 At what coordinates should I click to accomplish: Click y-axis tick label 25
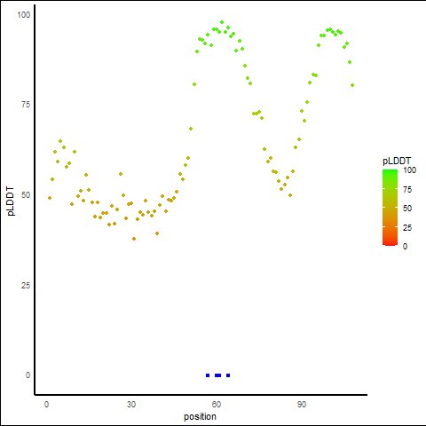(x=26, y=285)
